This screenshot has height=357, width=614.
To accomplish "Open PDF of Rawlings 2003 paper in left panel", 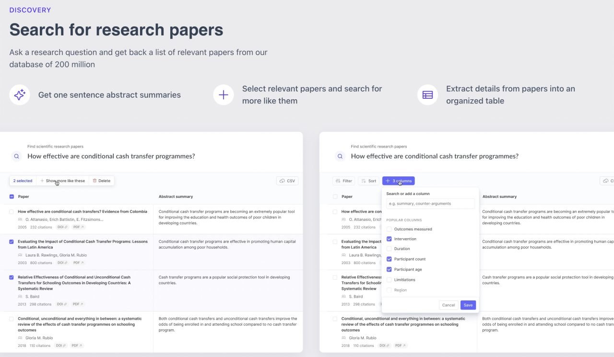I will pos(78,263).
